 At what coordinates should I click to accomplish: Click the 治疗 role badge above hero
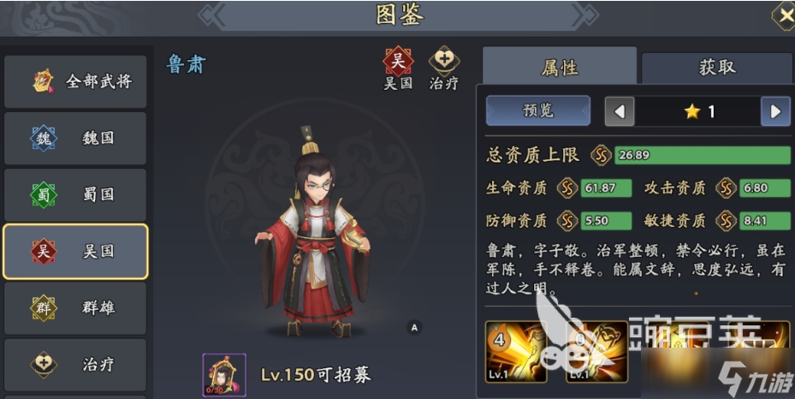pos(444,68)
